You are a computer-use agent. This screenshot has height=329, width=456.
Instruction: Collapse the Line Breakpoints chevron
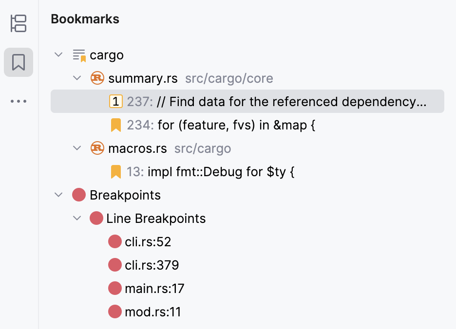click(76, 218)
